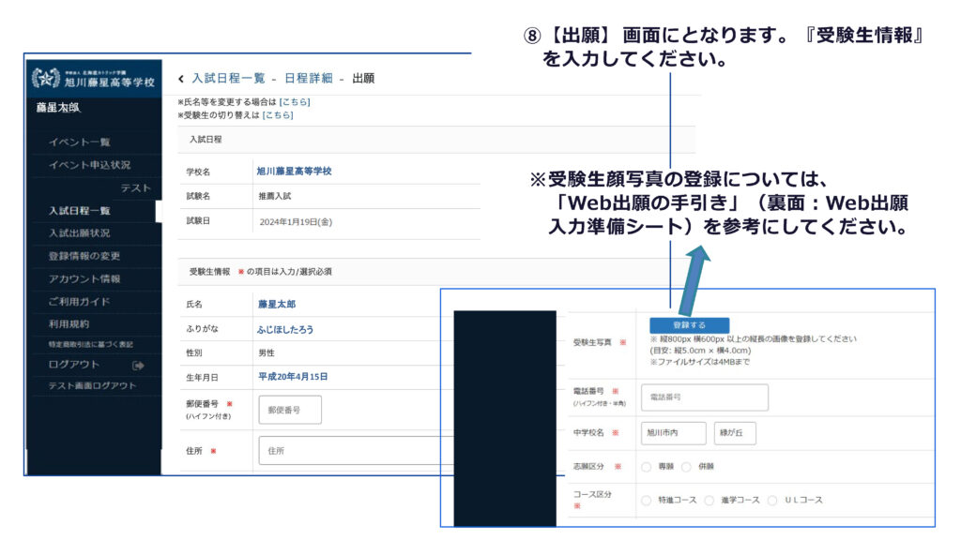Choose the ULコース radio option
The image size is (961, 540).
coord(773,500)
